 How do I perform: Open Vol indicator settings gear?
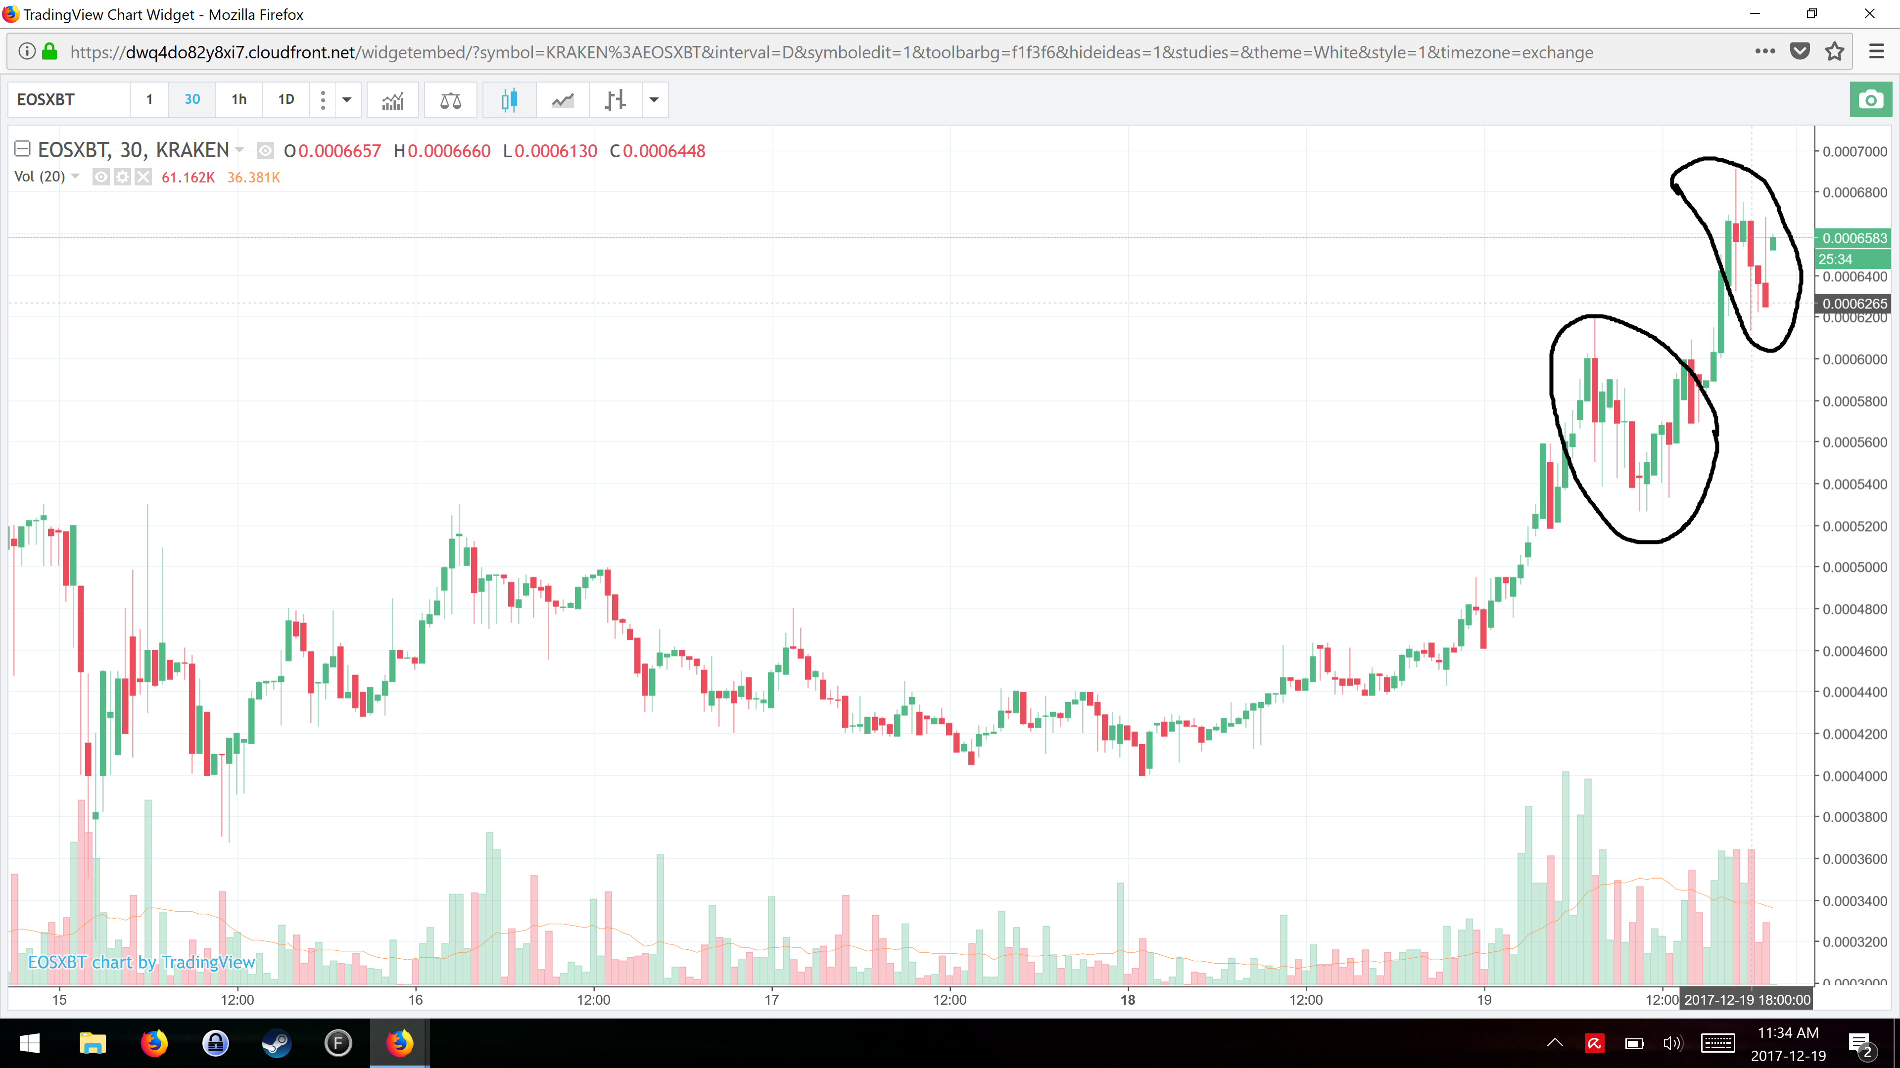[x=122, y=177]
